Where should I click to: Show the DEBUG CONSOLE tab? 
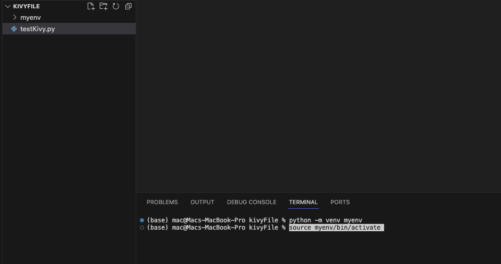[x=252, y=202]
